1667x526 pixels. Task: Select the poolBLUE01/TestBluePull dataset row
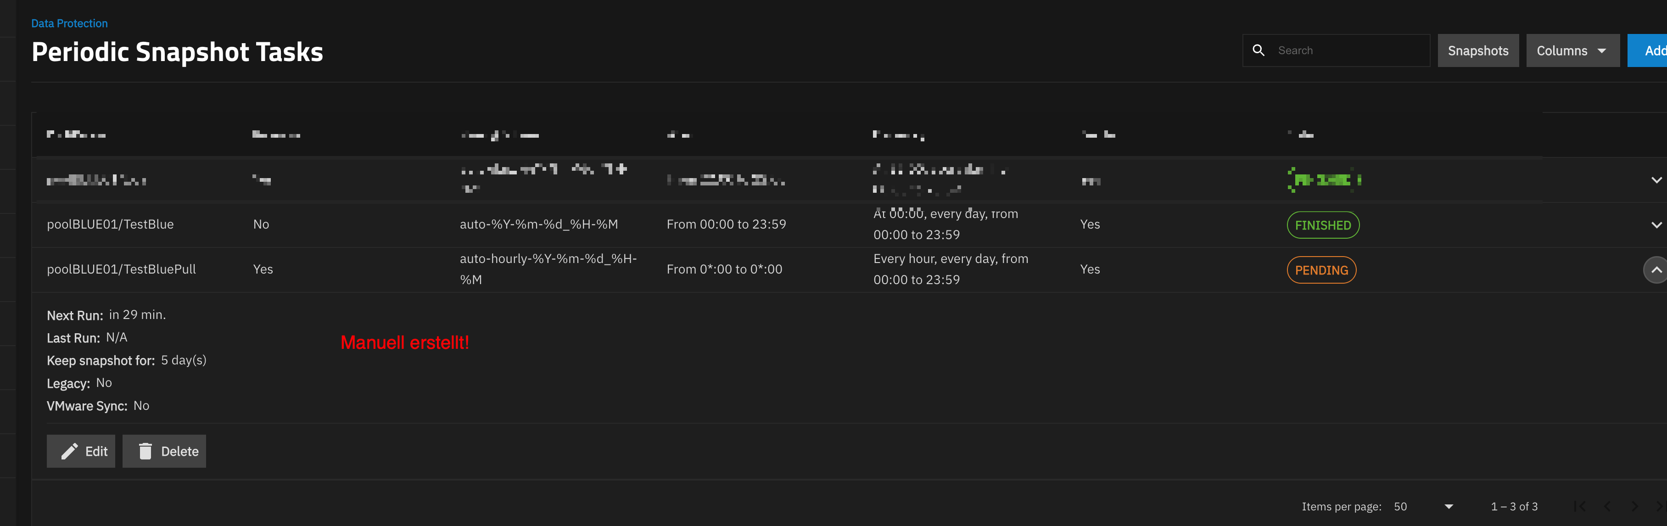coord(121,269)
